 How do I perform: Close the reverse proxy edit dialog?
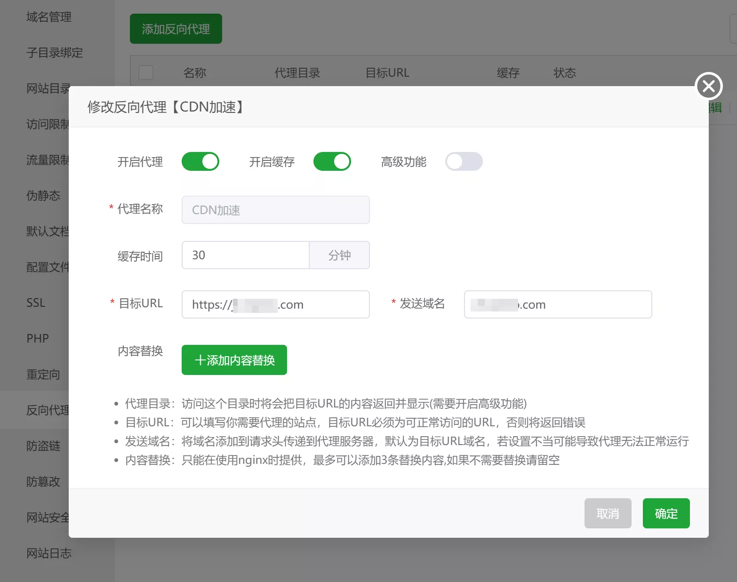[x=708, y=86]
